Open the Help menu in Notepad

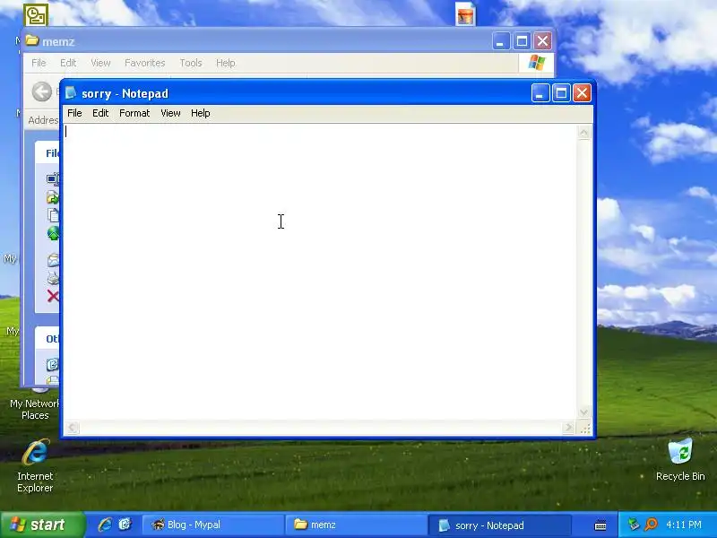pos(200,113)
